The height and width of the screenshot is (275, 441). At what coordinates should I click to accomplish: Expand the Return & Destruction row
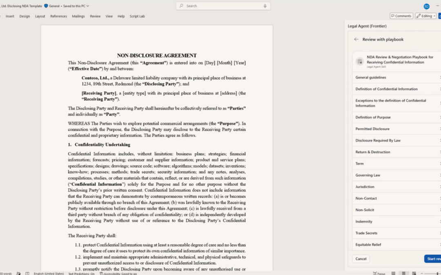396,152
